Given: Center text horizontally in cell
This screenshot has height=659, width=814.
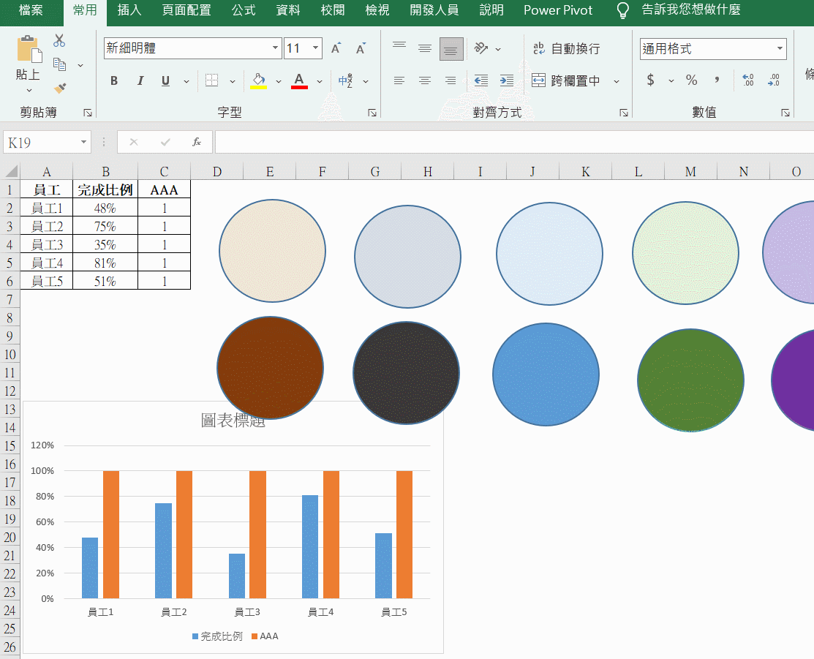Looking at the screenshot, I should point(425,80).
